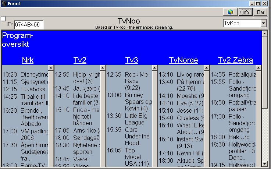The image size is (271, 169).
Task: Click the Form1 window title icon
Action: tap(4, 3)
